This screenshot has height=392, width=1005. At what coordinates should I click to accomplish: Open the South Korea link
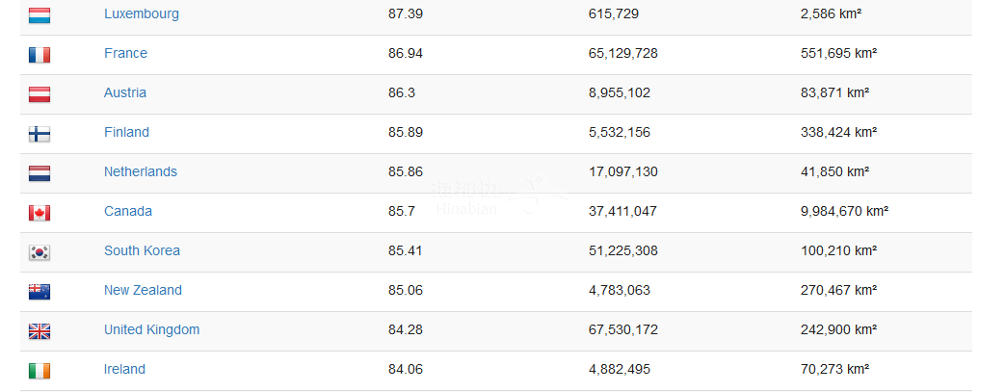pyautogui.click(x=142, y=250)
